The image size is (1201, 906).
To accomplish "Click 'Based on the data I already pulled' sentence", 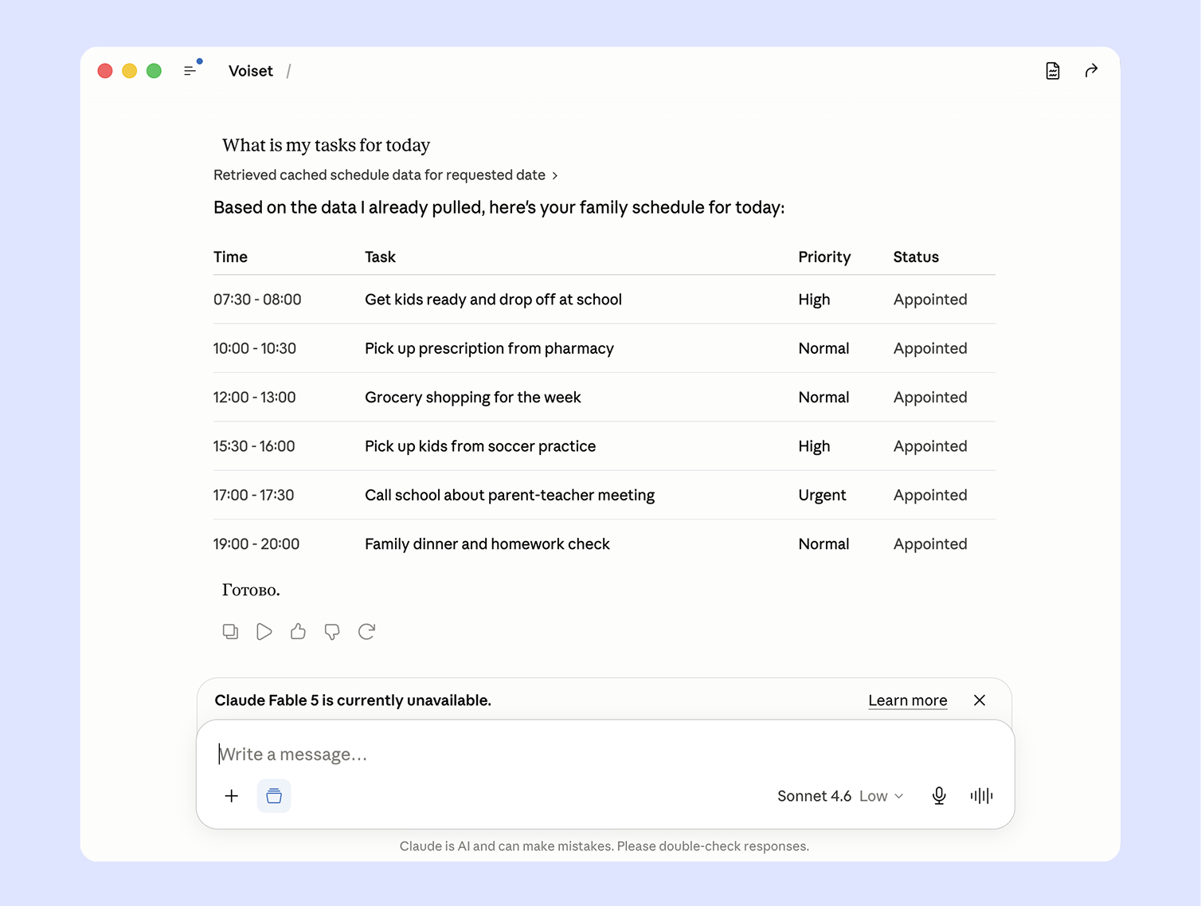I will click(499, 208).
